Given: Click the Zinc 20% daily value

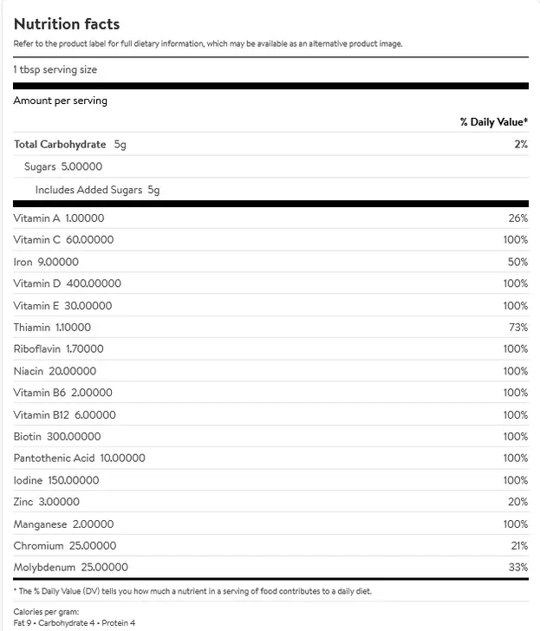Looking at the screenshot, I should [x=518, y=502].
